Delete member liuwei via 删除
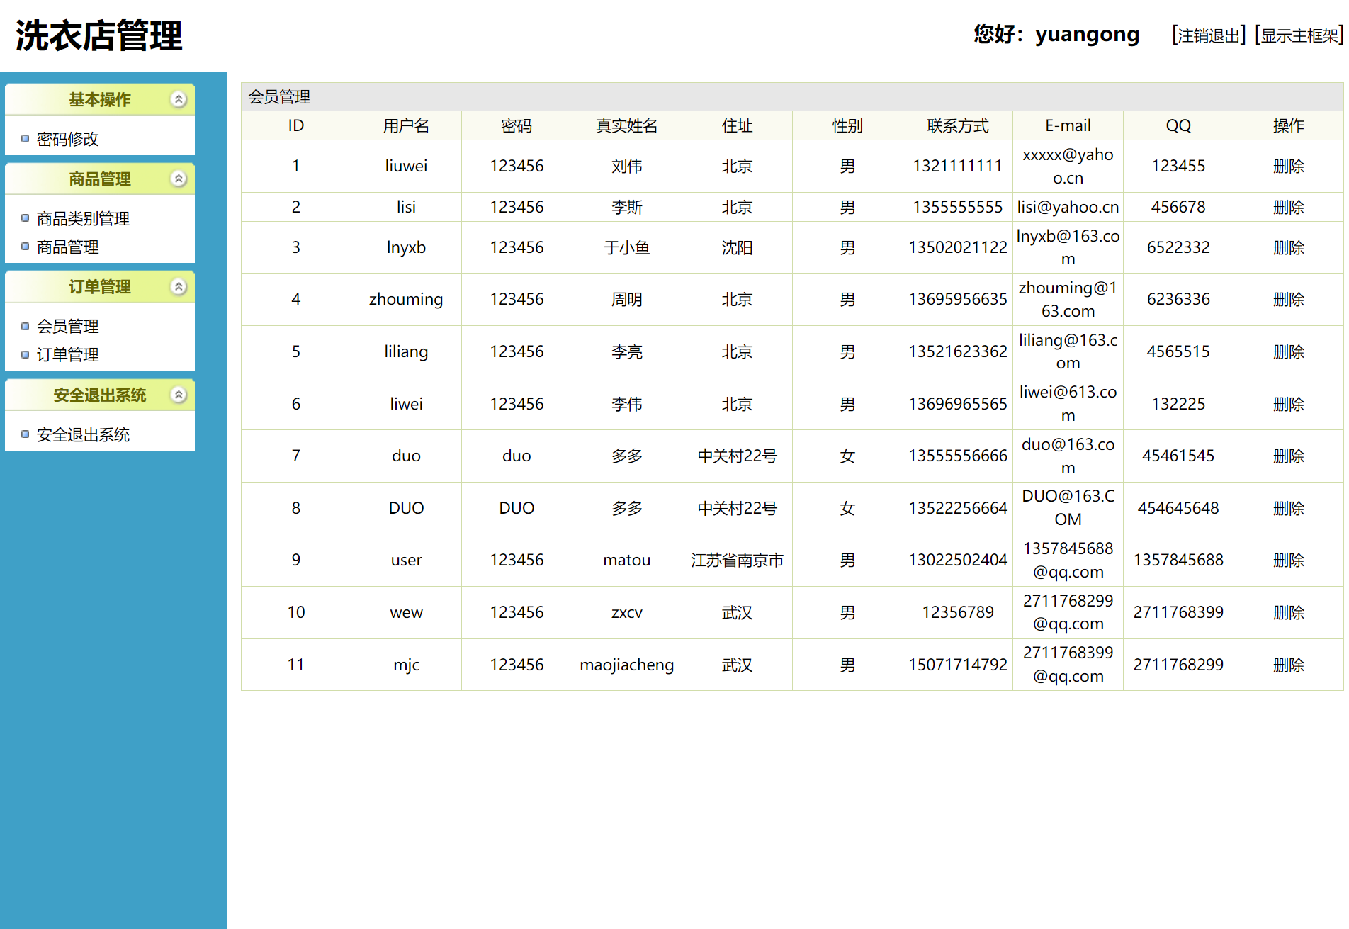 click(x=1288, y=167)
